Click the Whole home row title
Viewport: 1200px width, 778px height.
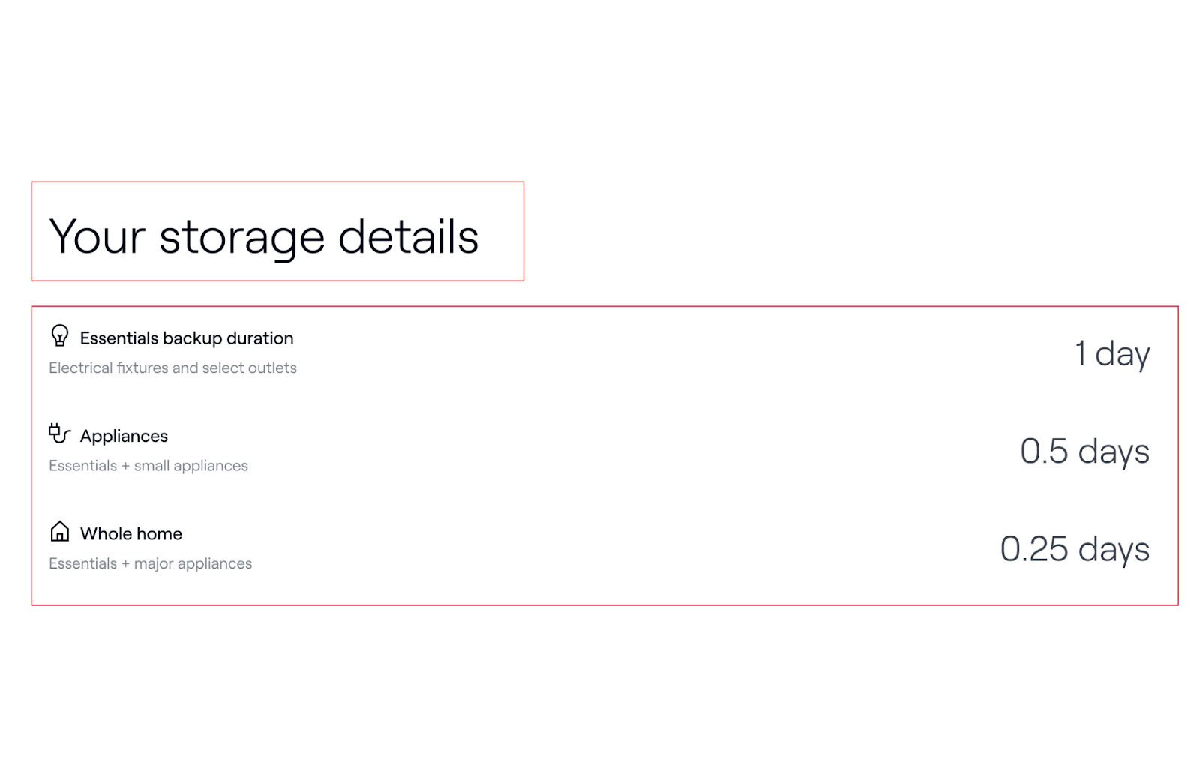pos(131,533)
